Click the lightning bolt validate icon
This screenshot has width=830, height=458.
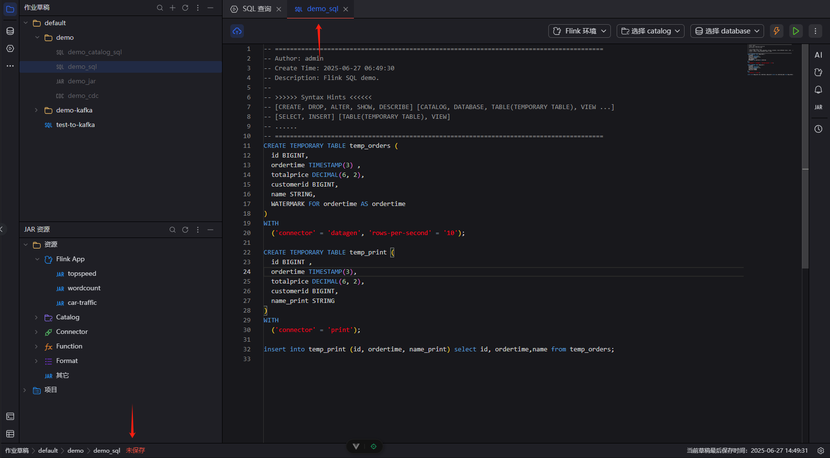tap(776, 31)
